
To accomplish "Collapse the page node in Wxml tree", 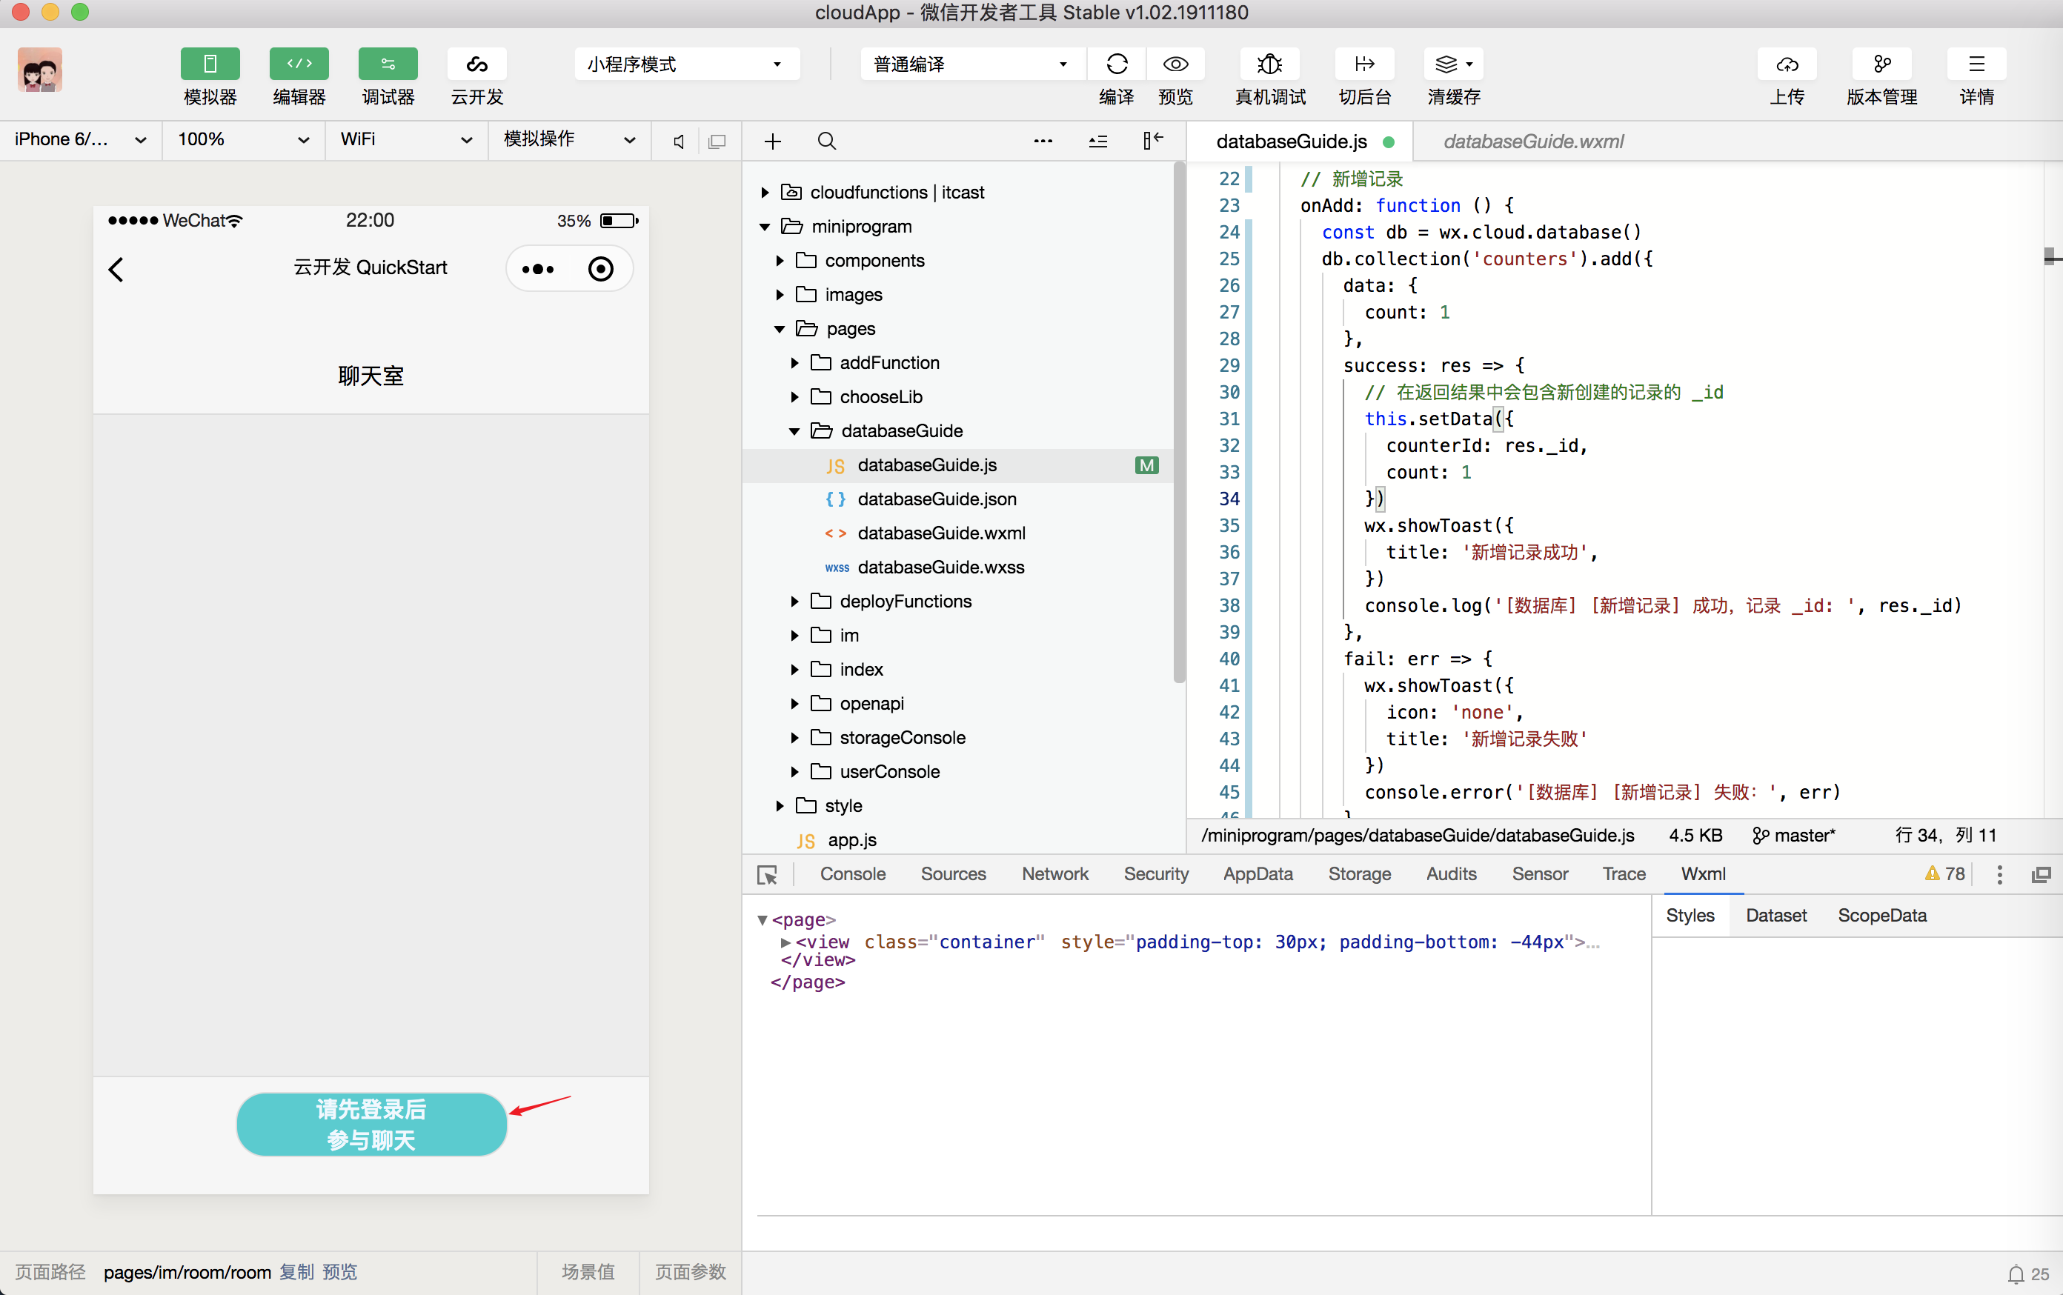I will [x=762, y=920].
